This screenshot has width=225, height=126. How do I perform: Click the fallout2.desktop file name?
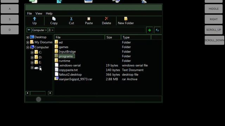(x=70, y=75)
